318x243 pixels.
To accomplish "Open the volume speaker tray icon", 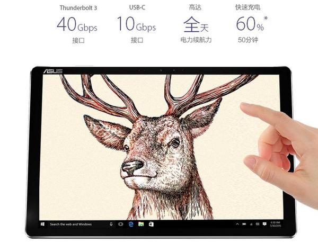I will click(x=258, y=224).
